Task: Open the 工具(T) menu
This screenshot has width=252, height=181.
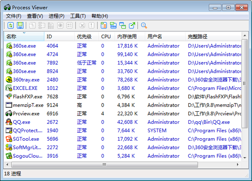Action: coord(78,16)
